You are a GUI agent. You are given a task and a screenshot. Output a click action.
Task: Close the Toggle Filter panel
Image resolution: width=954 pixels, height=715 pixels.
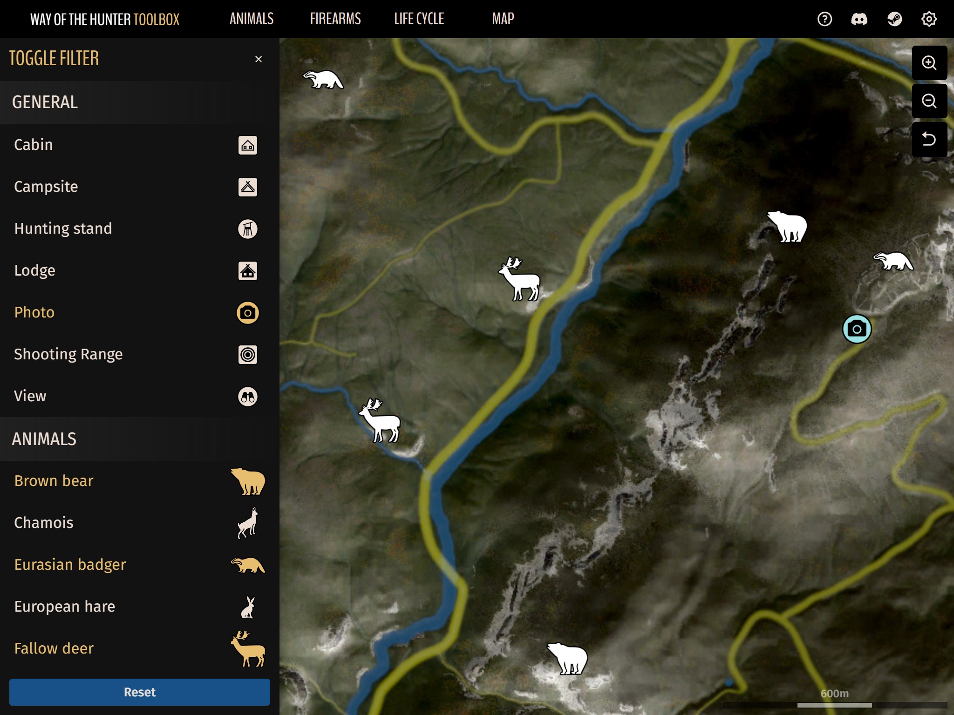coord(259,59)
